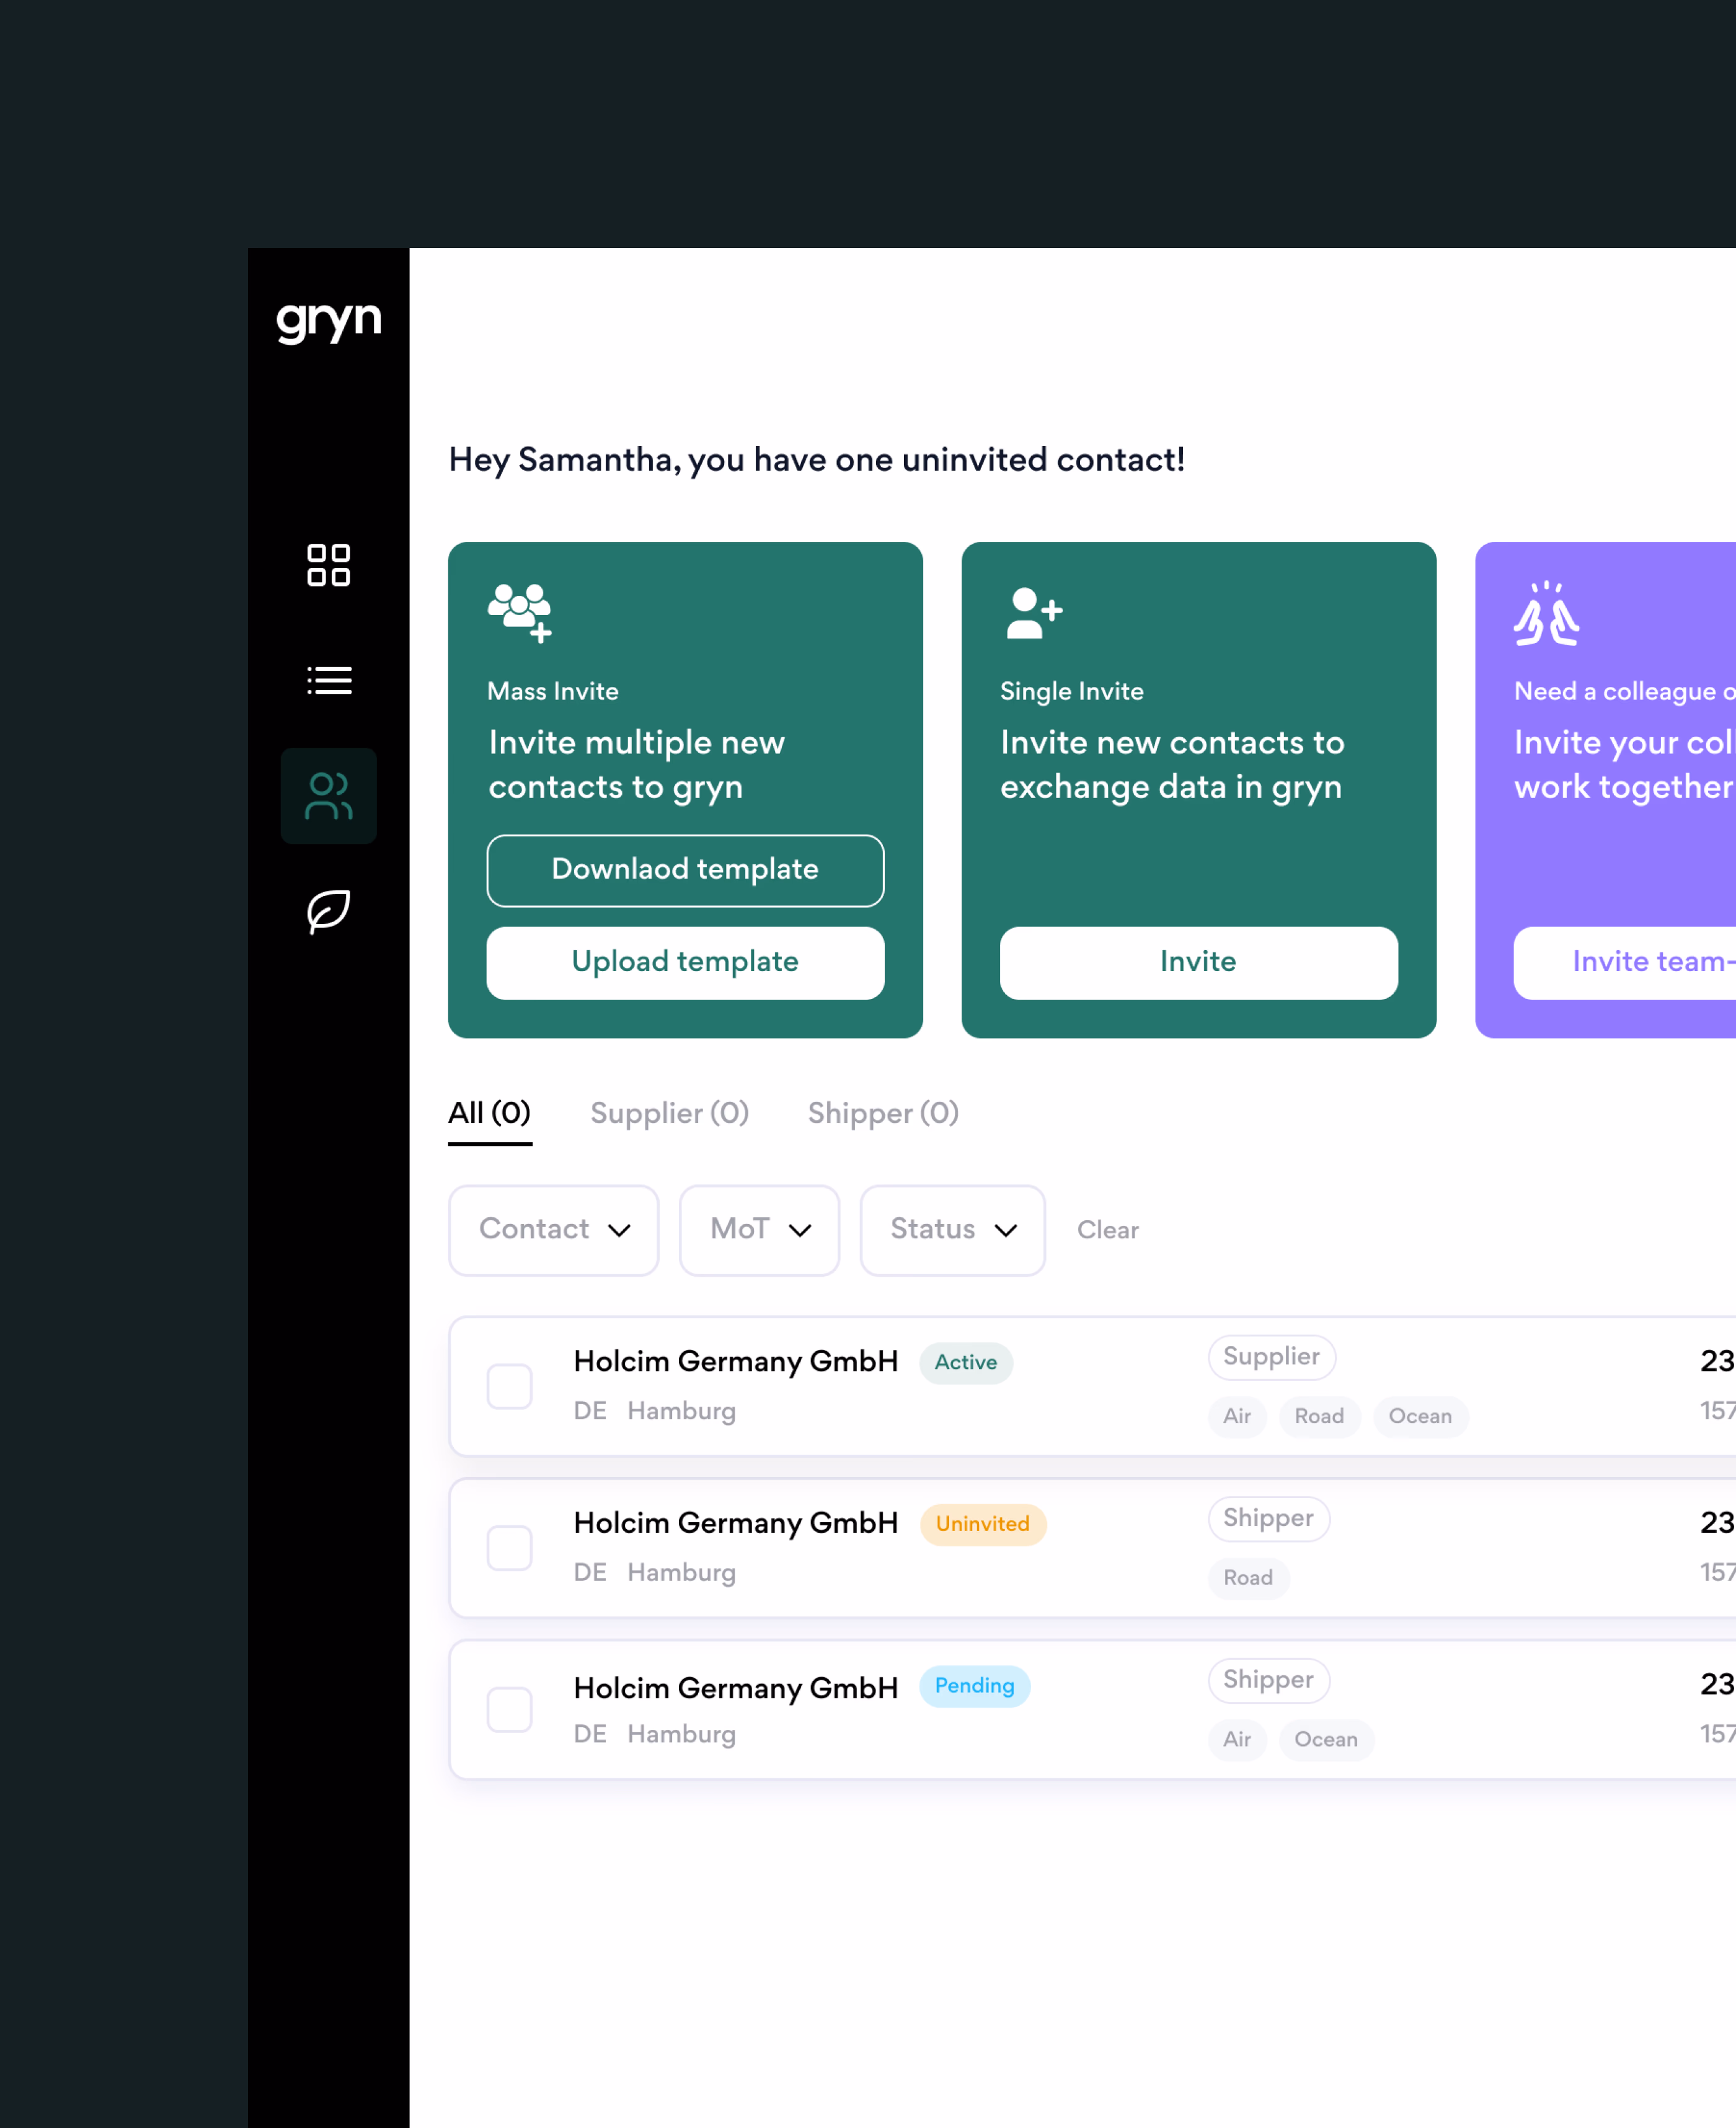Viewport: 1736px width, 2128px height.
Task: Click the Clear filters link
Action: pyautogui.click(x=1107, y=1230)
